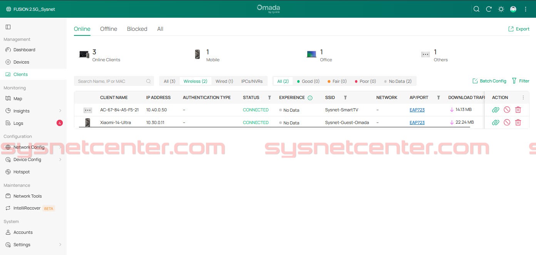
Task: Switch to the Online tab
Action: pyautogui.click(x=82, y=29)
